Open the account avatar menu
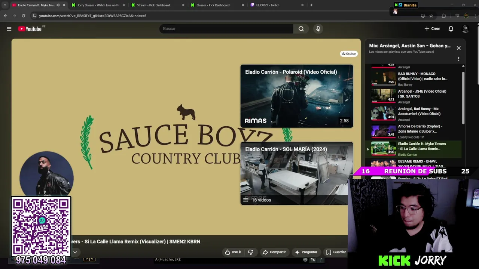The width and height of the screenshot is (479, 269). tap(465, 29)
